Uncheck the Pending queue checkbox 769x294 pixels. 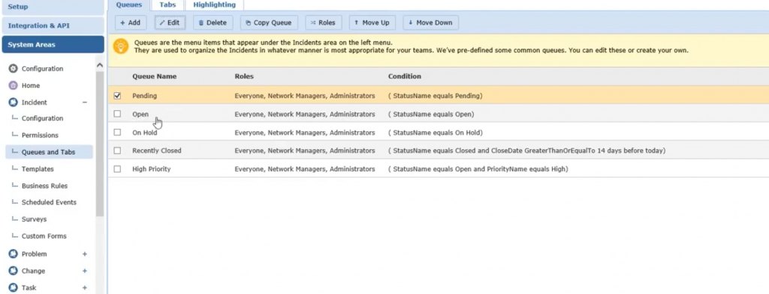pyautogui.click(x=117, y=96)
